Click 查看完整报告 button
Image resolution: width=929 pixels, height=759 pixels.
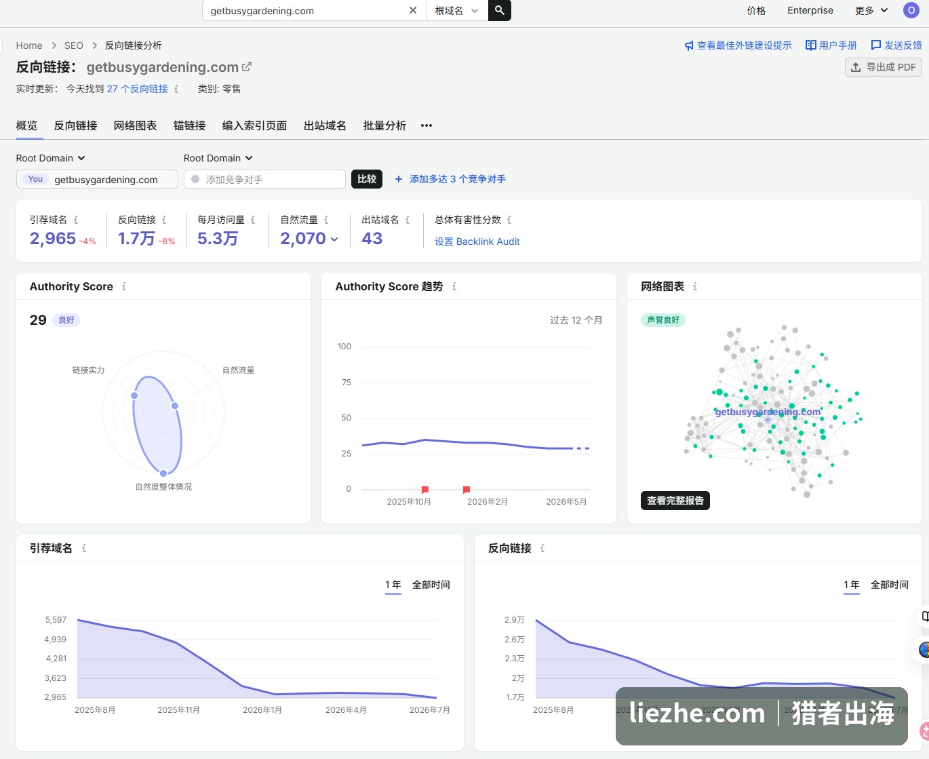(675, 501)
